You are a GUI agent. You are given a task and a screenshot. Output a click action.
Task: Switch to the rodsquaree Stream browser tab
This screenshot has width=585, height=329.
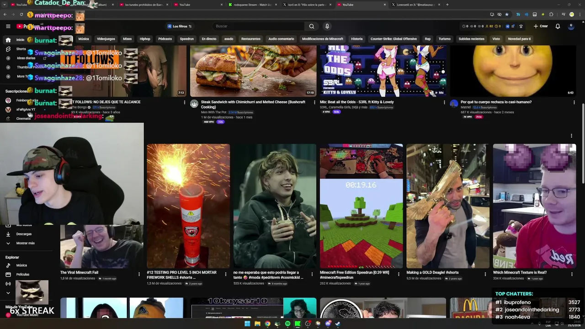253,5
